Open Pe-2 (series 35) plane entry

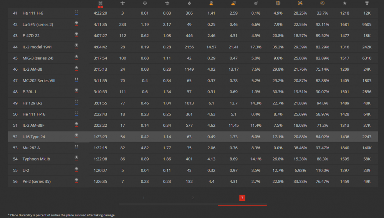coord(36,182)
